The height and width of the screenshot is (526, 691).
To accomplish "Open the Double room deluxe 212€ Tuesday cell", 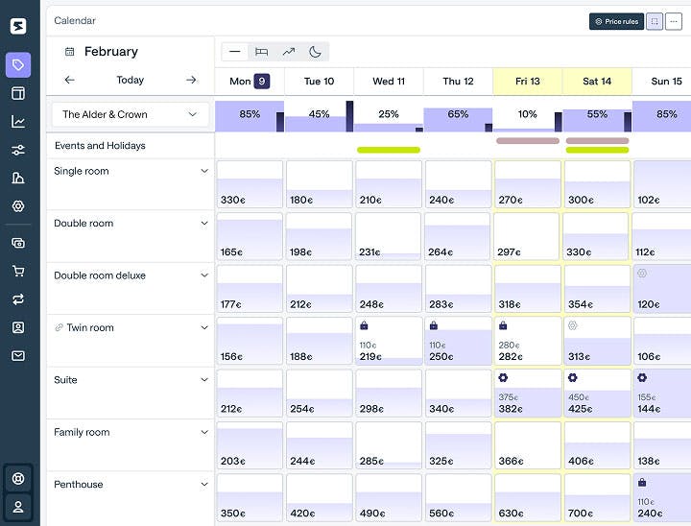I will (319, 289).
